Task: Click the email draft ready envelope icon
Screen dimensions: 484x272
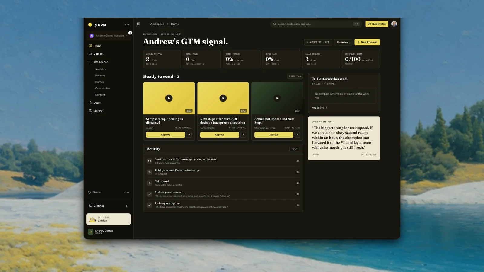Action: click(149, 161)
